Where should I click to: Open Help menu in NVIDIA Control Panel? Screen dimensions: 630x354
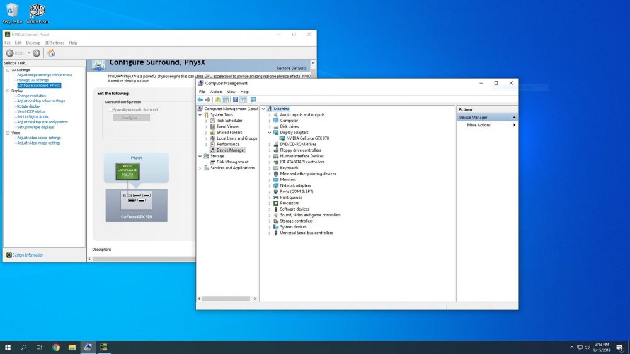72,43
